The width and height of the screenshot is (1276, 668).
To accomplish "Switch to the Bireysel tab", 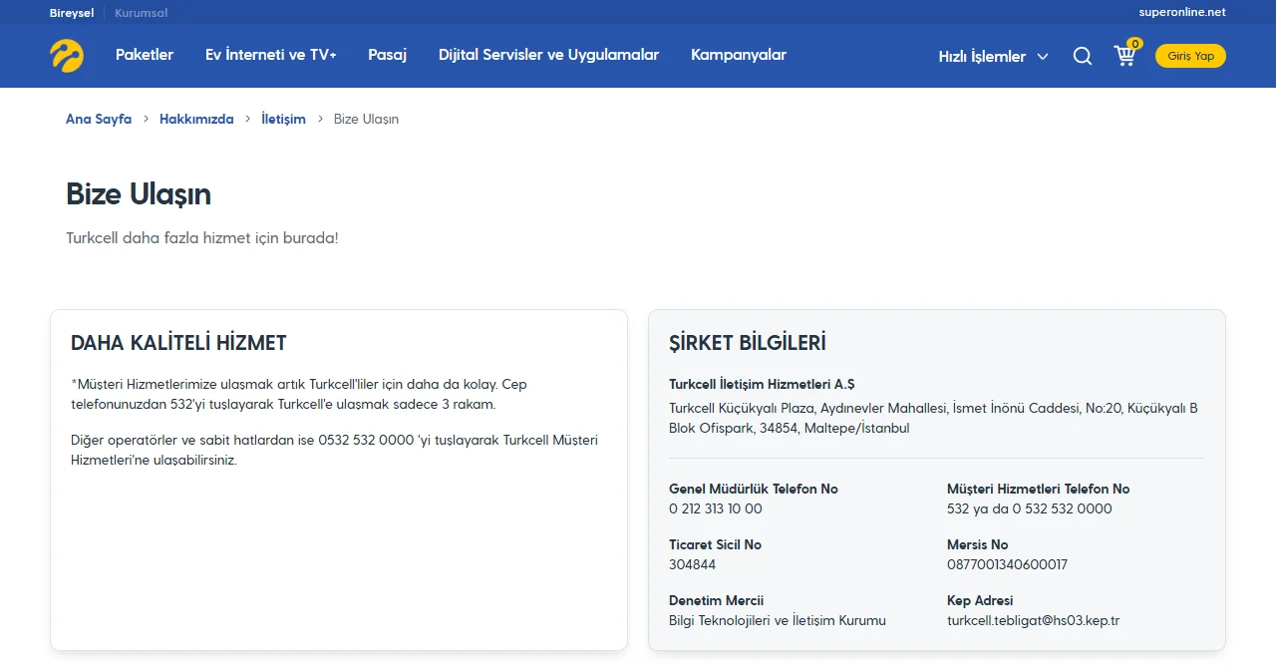I will [x=71, y=13].
